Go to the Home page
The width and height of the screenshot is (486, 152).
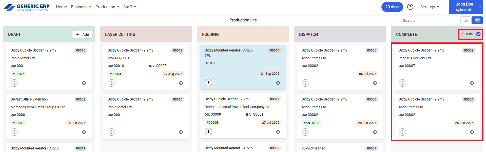[x=61, y=7]
